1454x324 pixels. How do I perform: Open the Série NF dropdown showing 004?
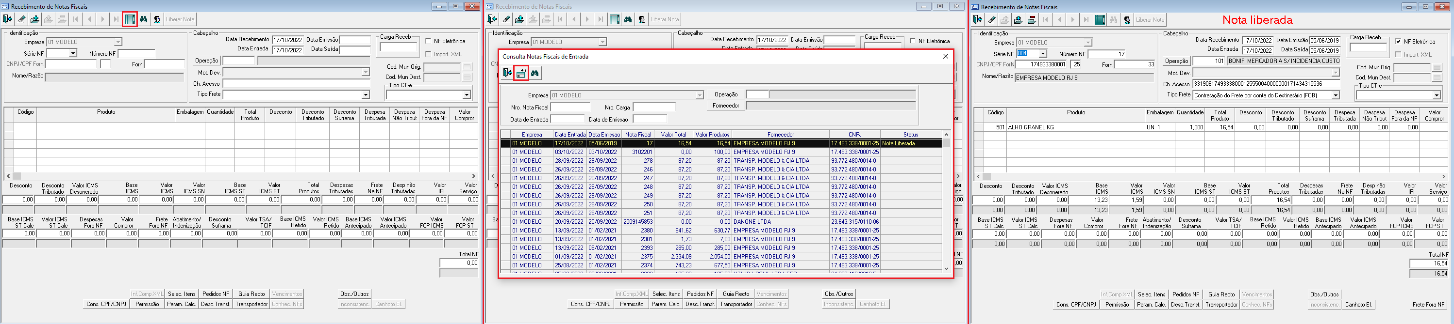[1042, 54]
